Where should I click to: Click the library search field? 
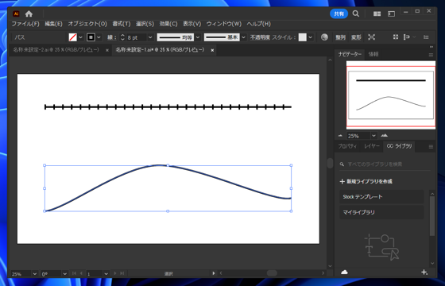coord(385,164)
